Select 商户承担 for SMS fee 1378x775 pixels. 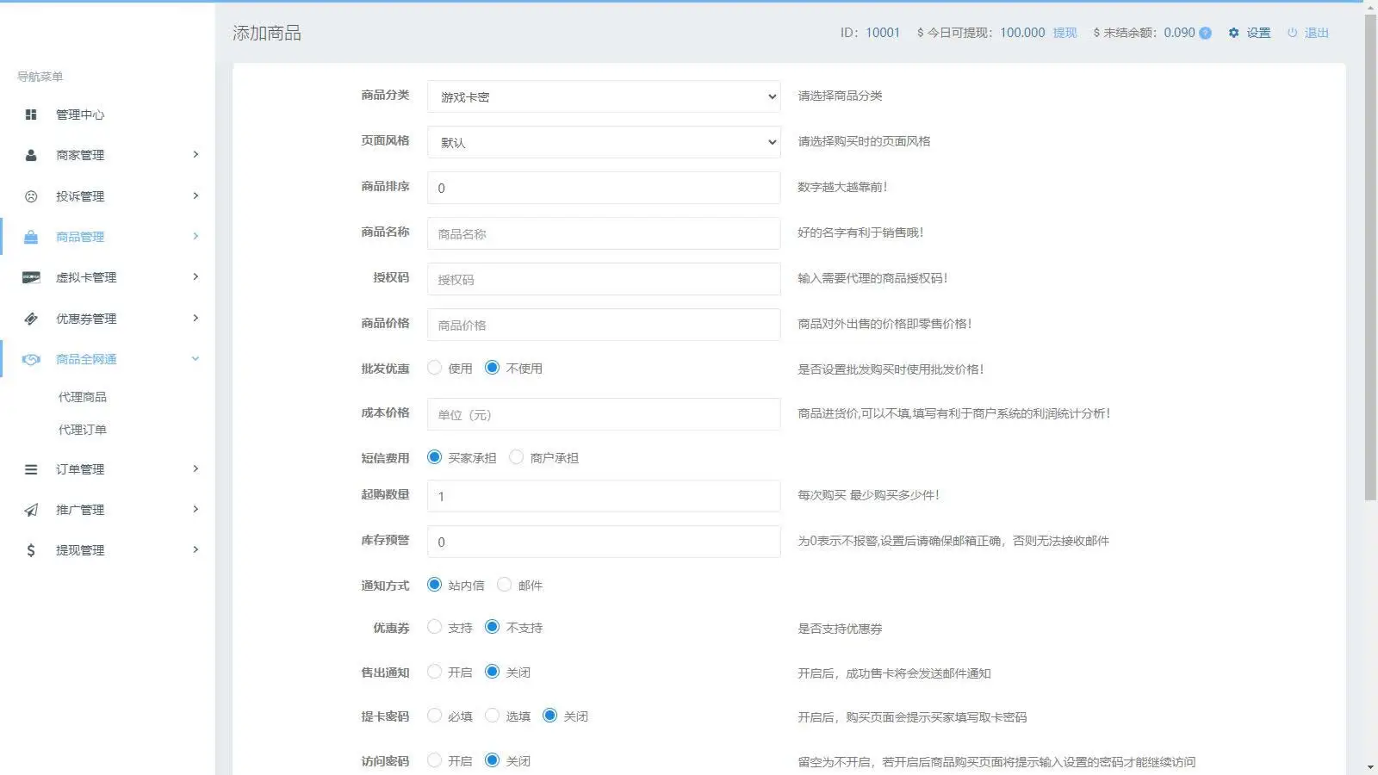coord(516,457)
